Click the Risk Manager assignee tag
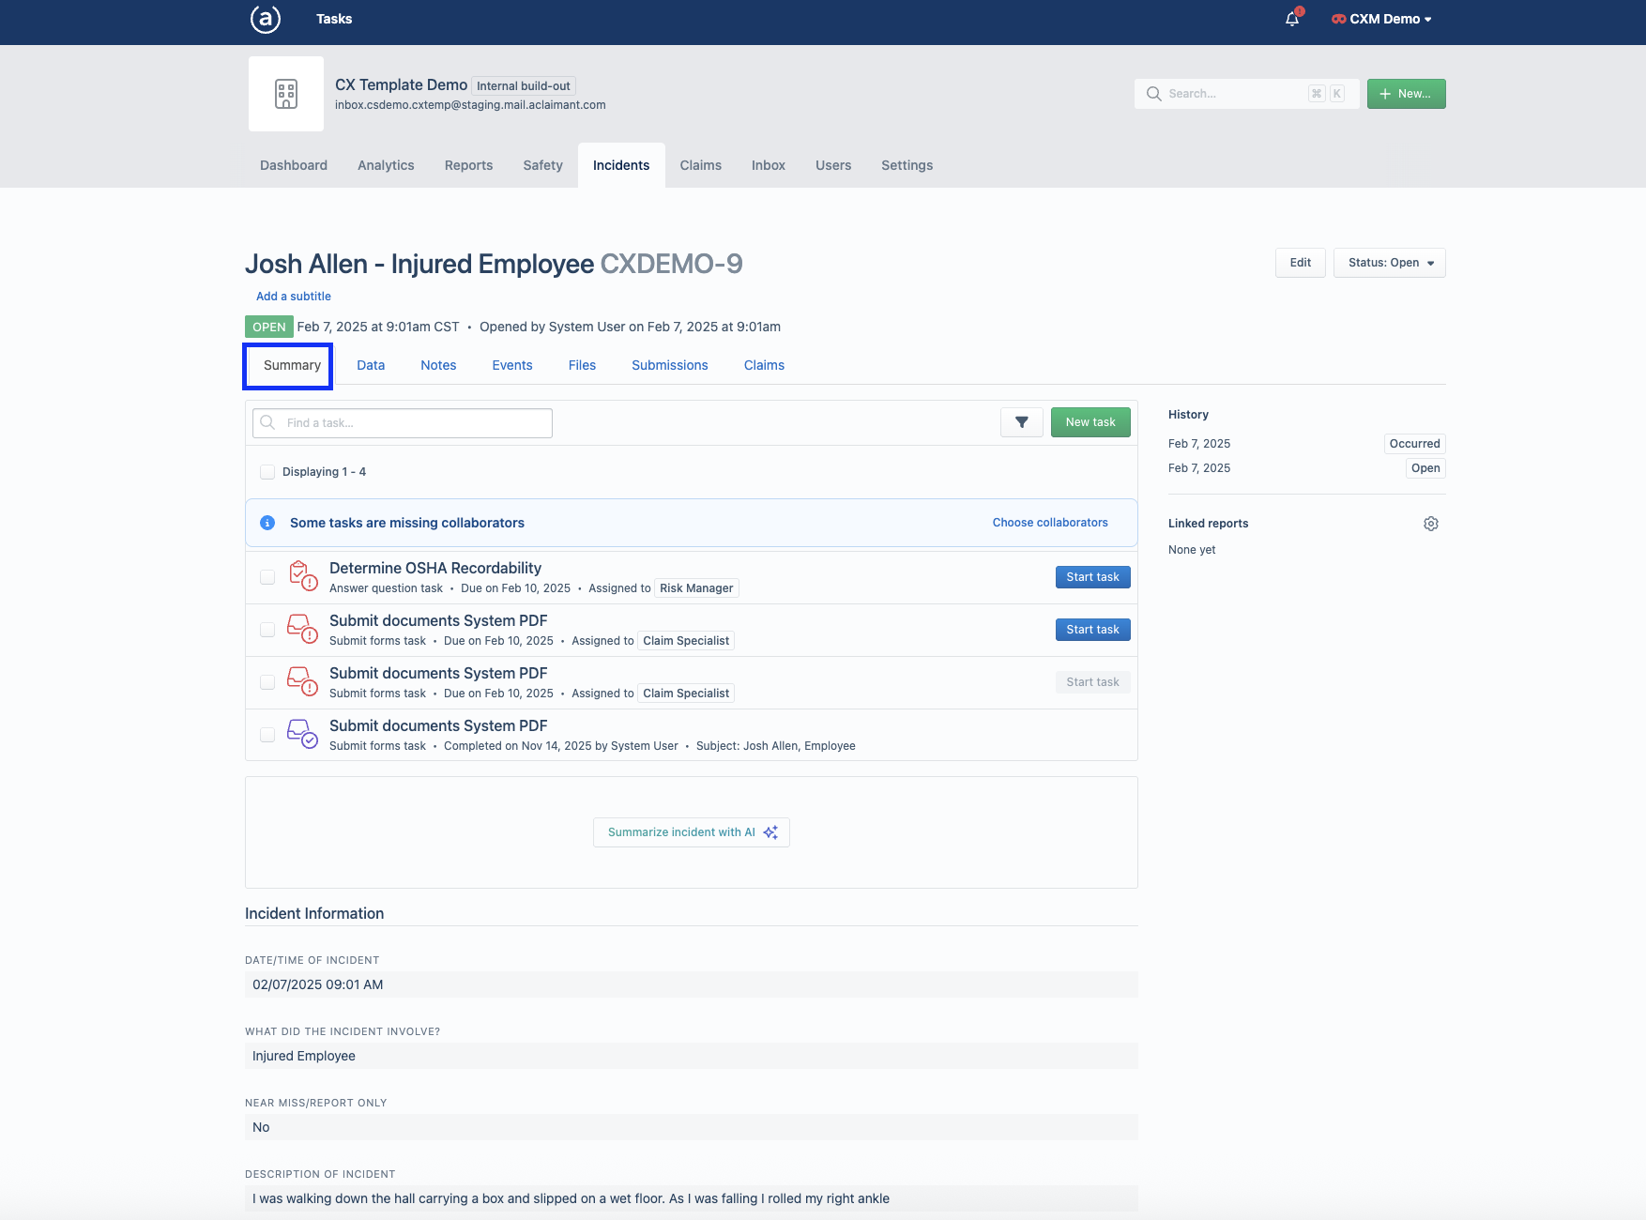 tap(696, 588)
